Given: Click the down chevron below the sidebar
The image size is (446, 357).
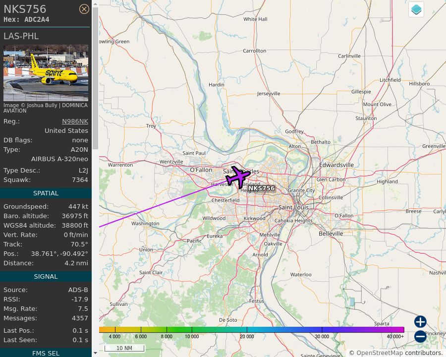Looking at the screenshot, I should (95, 353).
